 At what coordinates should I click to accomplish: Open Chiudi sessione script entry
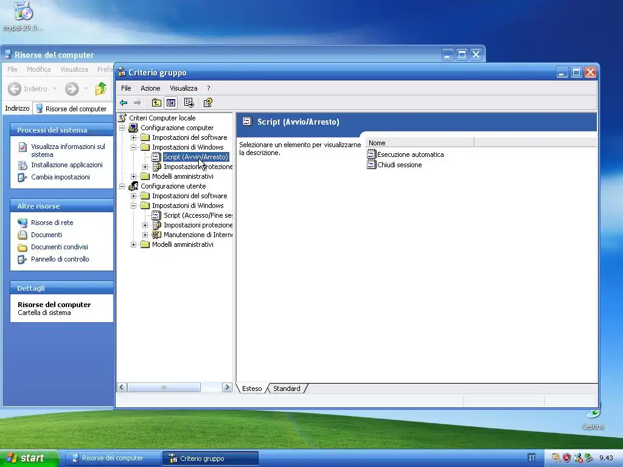399,165
